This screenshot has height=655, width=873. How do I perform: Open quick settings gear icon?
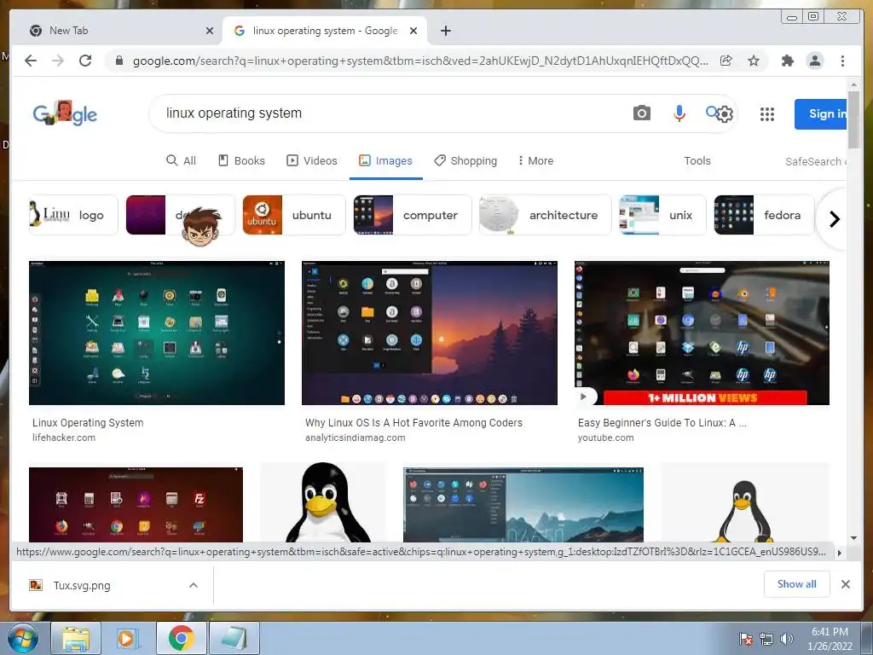724,114
